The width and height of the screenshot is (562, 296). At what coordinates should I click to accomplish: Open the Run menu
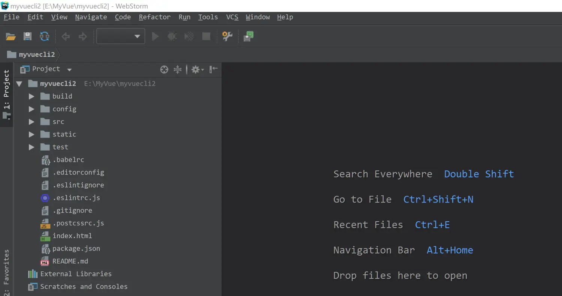[184, 17]
